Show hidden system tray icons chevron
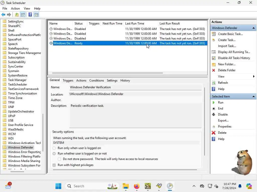257x192 pixels. (194, 186)
